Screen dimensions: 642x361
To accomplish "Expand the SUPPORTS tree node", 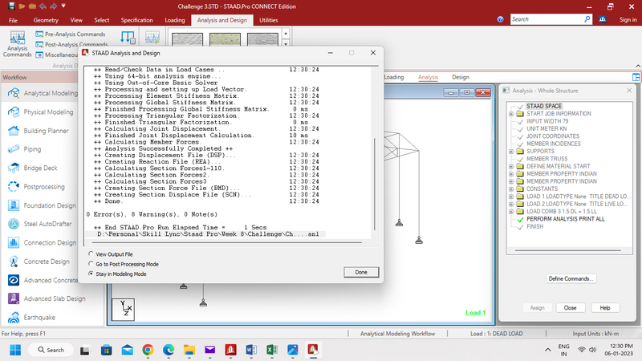I will point(510,151).
